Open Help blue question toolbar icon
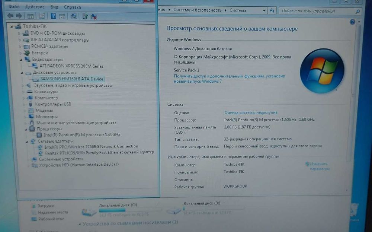Image resolution: width=372 pixels, height=232 pixels. [x=53, y=16]
